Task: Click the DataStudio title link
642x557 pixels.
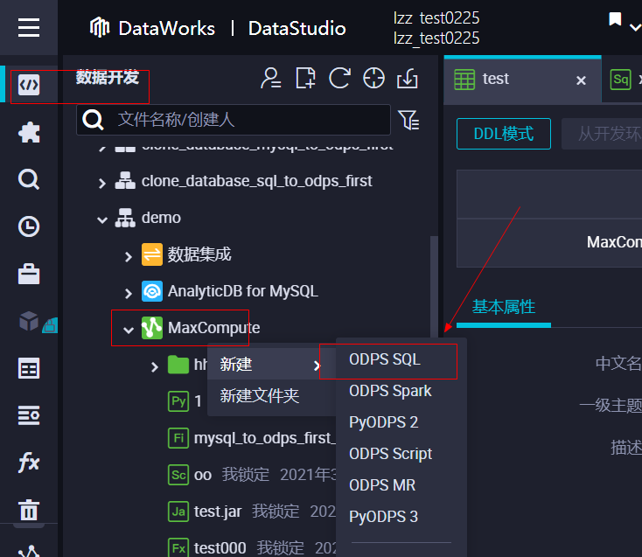Action: pyautogui.click(x=297, y=28)
